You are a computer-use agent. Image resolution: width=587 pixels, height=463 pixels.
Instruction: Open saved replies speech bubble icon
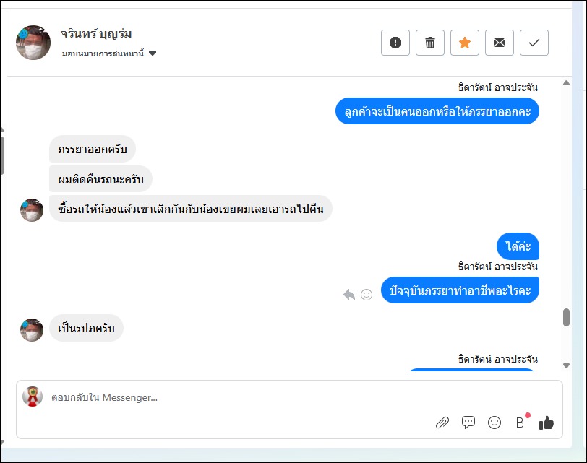(468, 423)
